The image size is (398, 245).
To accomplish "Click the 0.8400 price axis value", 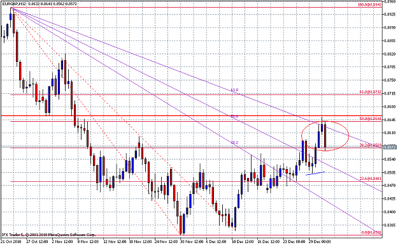I will pyautogui.click(x=390, y=212).
